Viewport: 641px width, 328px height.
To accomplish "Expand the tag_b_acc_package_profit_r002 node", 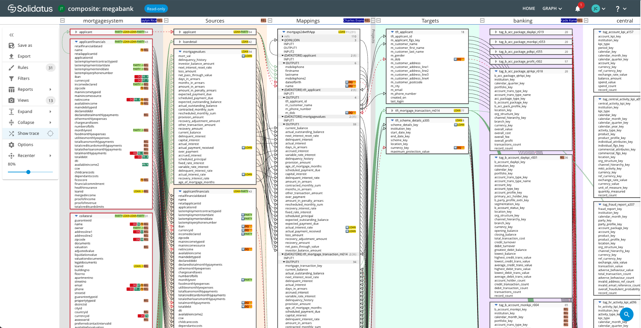I will click(496, 62).
